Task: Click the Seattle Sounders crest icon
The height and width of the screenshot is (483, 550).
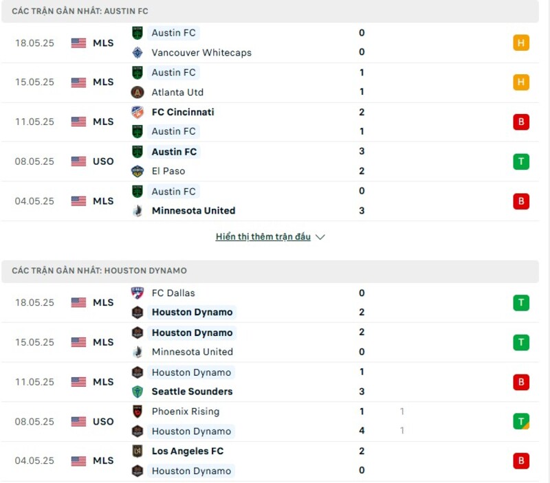Action: click(137, 392)
